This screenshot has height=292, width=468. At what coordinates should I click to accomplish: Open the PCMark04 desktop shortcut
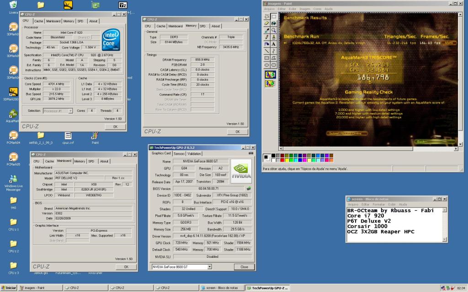[x=13, y=137]
